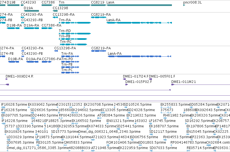The image size is (230, 152).
Task: Click the FGM101H06.5prime EST label
Action: pos(123,143)
